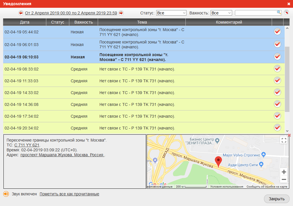Mark 05:44:02 notification as read

coord(277,31)
